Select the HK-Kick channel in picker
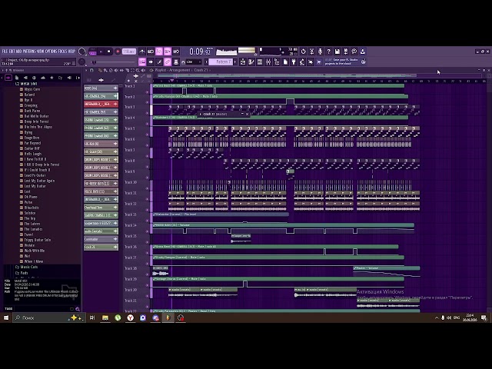Image resolution: width=492 pixels, height=369 pixels. pyautogui.click(x=101, y=144)
